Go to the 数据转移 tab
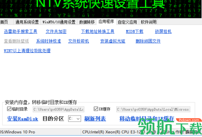The width and height of the screenshot is (202, 137). [87, 22]
